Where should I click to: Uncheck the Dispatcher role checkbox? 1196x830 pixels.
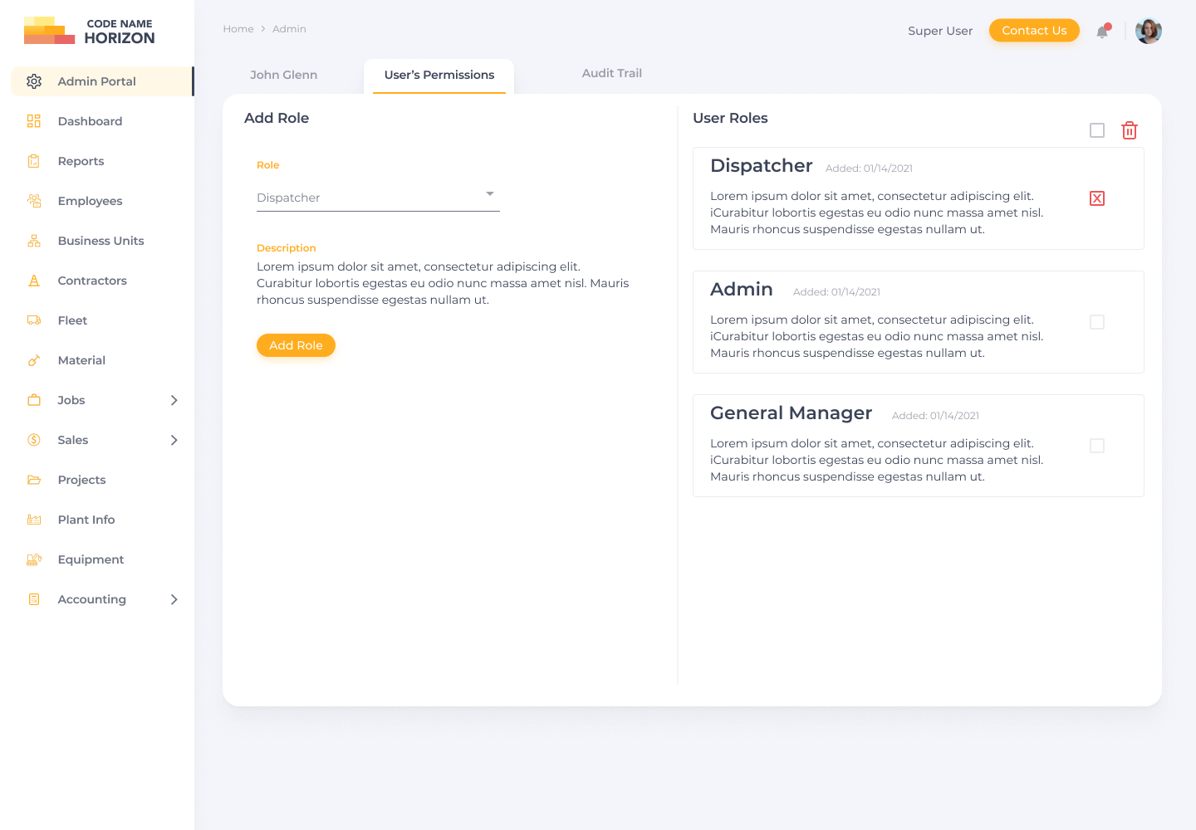1096,198
